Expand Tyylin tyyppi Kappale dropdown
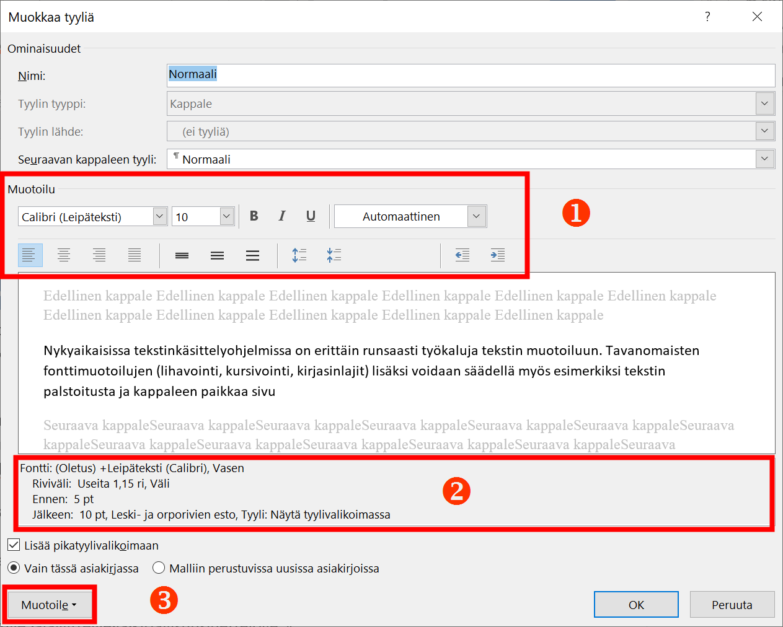 [x=765, y=103]
